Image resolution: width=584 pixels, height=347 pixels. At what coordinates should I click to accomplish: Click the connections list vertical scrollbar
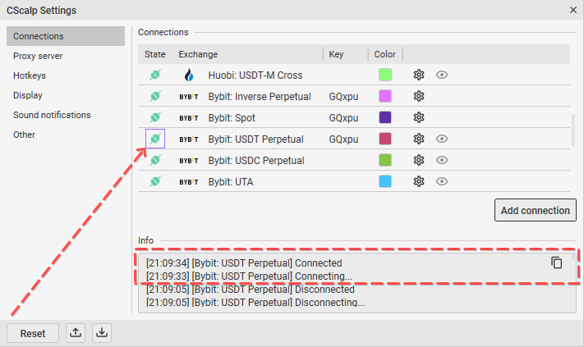(x=573, y=130)
